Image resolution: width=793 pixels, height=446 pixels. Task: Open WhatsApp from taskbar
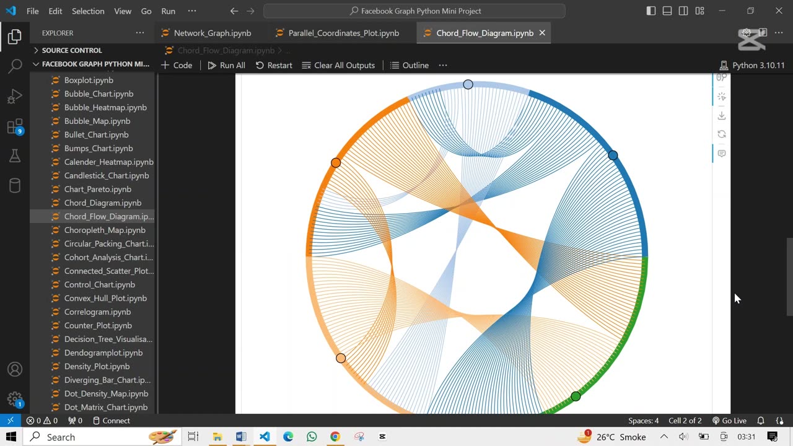click(x=312, y=437)
